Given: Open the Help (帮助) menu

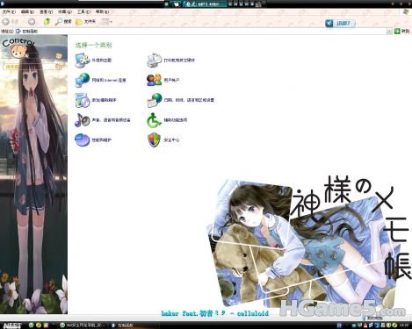Looking at the screenshot, I should point(102,12).
